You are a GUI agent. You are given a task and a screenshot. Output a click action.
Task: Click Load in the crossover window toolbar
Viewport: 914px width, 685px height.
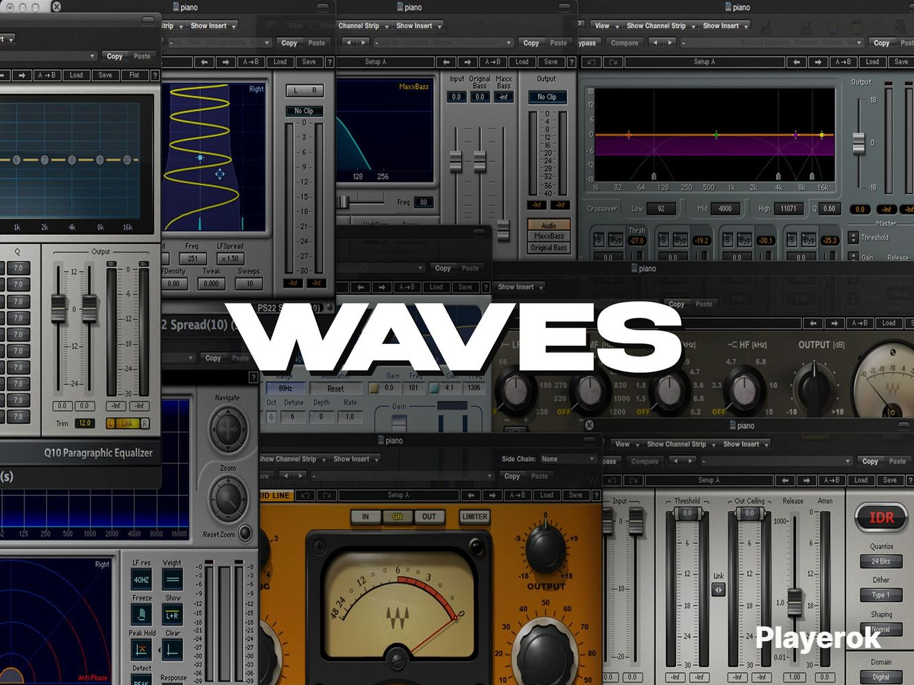tap(872, 62)
